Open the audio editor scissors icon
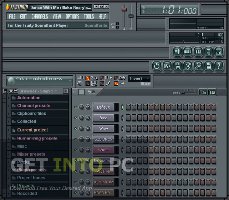Viewport: 229px width, 200px height. click(188, 66)
